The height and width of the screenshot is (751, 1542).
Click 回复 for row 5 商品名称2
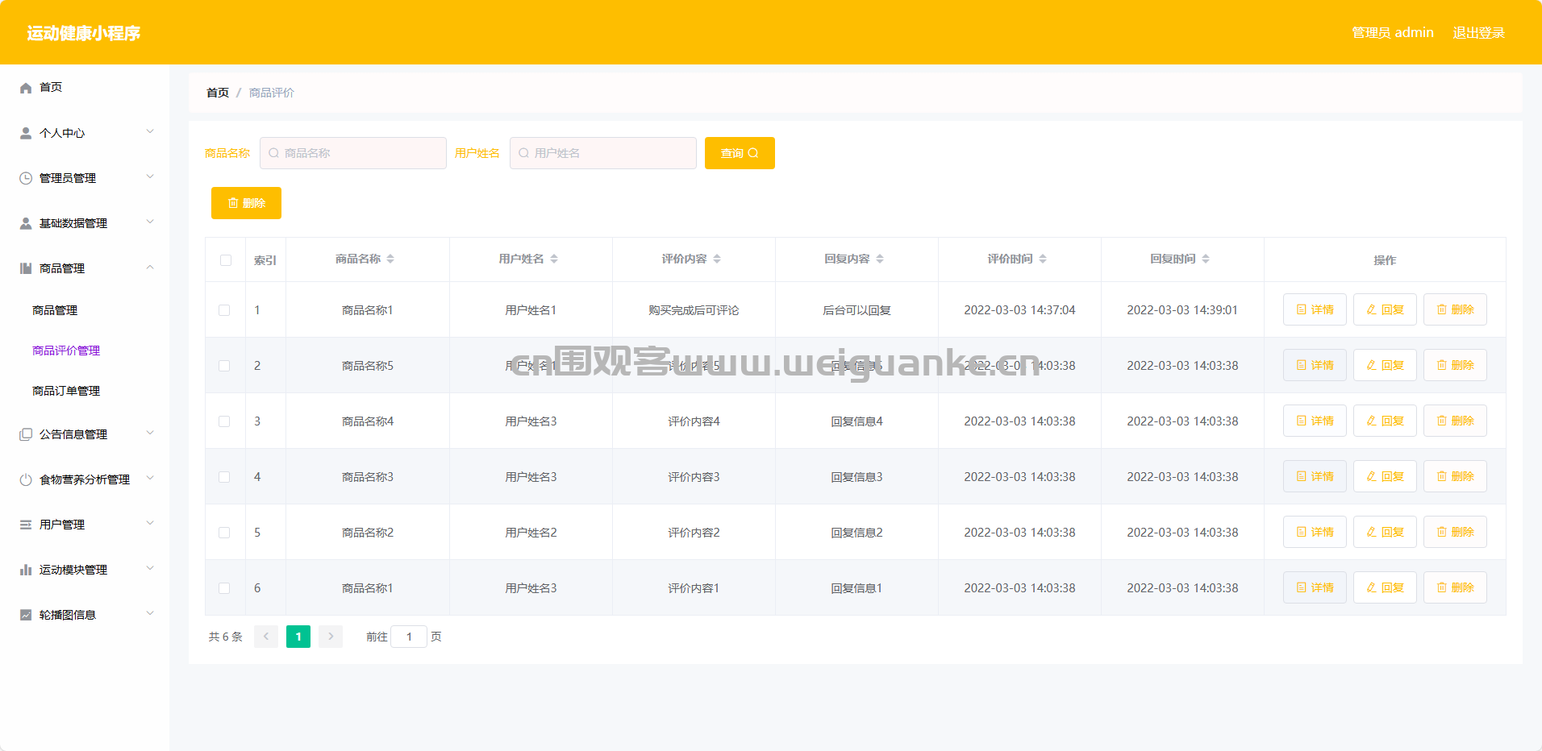point(1385,532)
